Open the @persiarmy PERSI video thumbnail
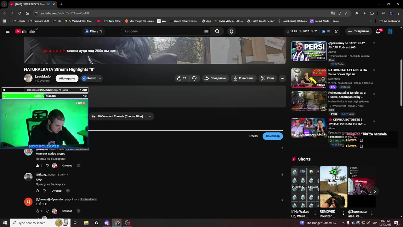This screenshot has width=403, height=227. [x=309, y=51]
